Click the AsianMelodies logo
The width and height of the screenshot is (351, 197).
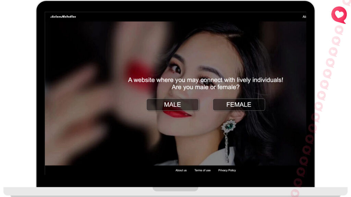(63, 16)
